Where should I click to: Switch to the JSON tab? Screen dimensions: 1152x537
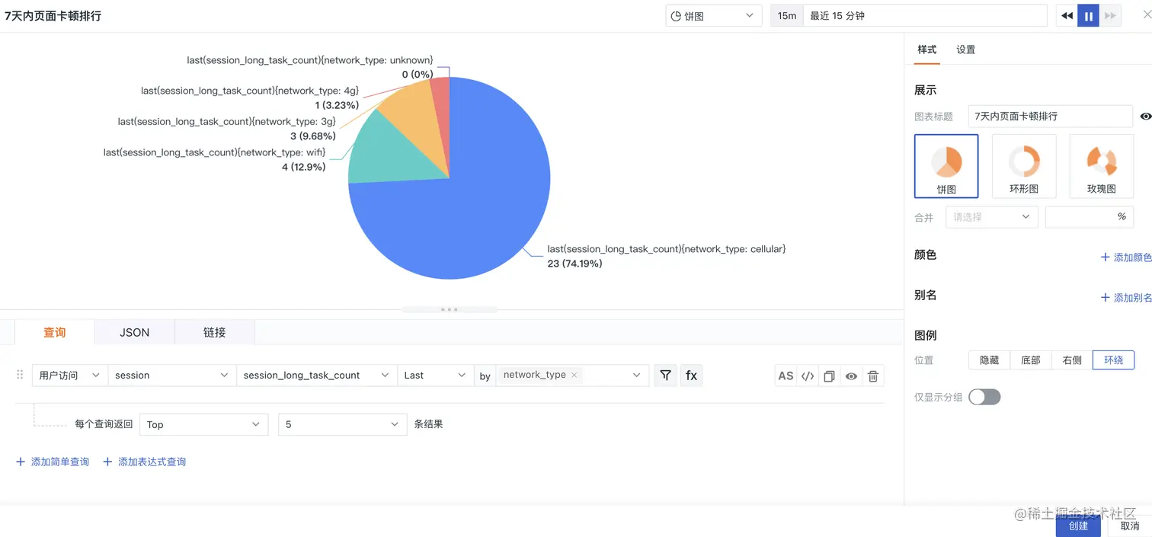pyautogui.click(x=135, y=332)
